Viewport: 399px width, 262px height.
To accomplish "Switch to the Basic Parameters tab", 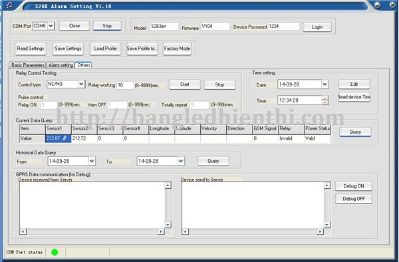I will [28, 65].
